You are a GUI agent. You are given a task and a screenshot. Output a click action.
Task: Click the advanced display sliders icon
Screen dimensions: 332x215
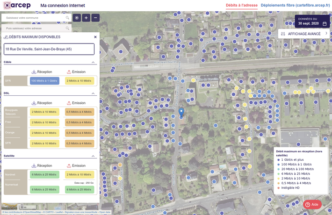[x=283, y=34]
